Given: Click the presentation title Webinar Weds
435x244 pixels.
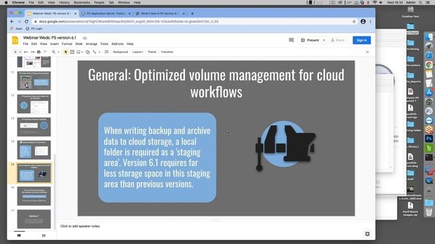Looking at the screenshot, I should [x=50, y=38].
